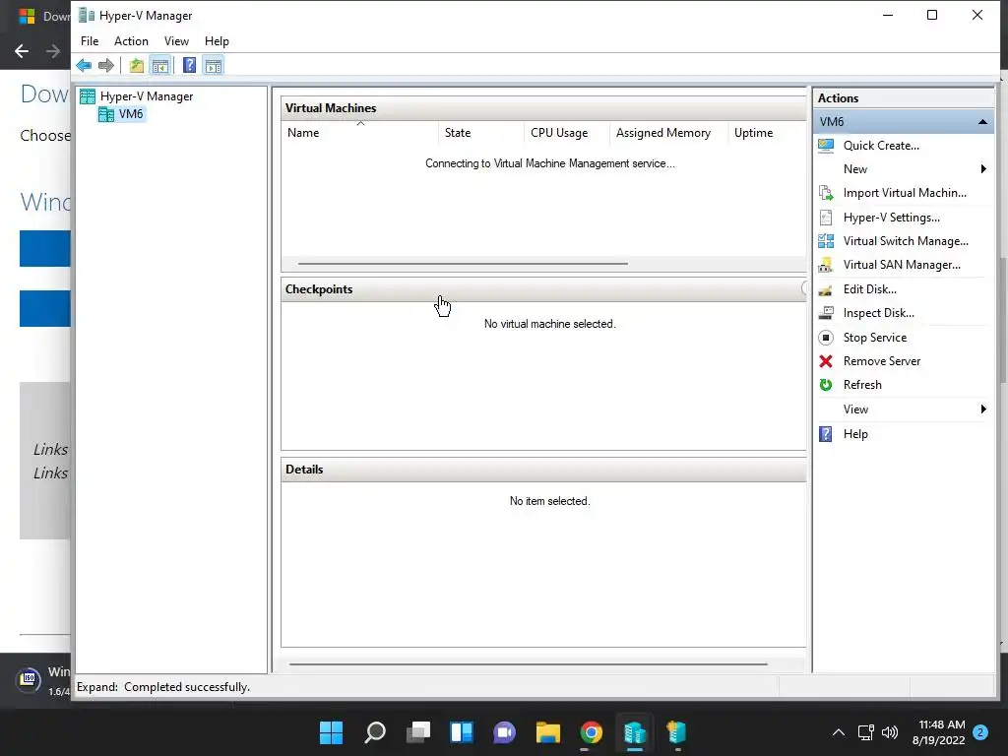Open File Explorer from the taskbar
This screenshot has width=1008, height=756.
click(548, 732)
